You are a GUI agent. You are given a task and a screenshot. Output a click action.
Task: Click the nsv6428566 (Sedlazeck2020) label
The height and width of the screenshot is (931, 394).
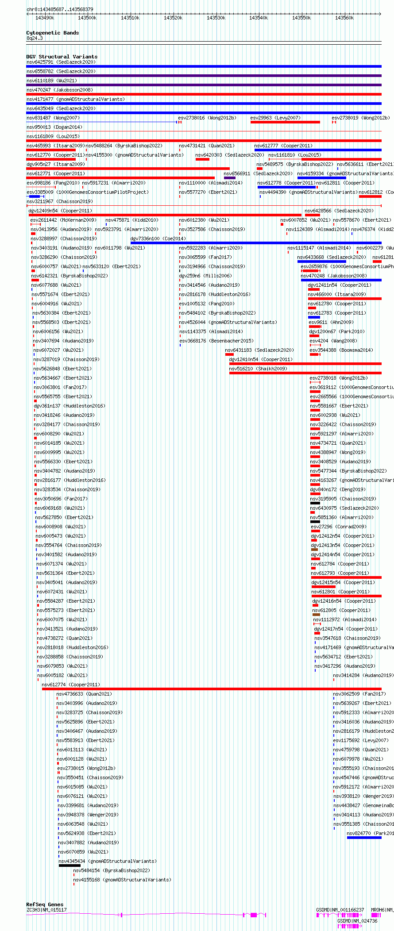[339, 211]
